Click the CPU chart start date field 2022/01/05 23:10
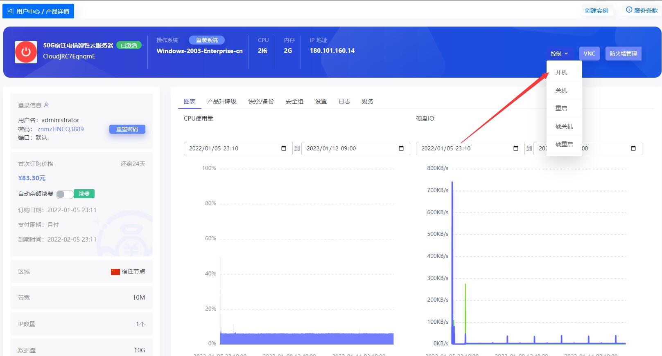The image size is (662, 356). click(x=238, y=148)
